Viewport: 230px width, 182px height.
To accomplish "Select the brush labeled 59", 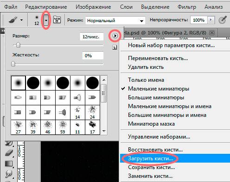I will (63, 127).
